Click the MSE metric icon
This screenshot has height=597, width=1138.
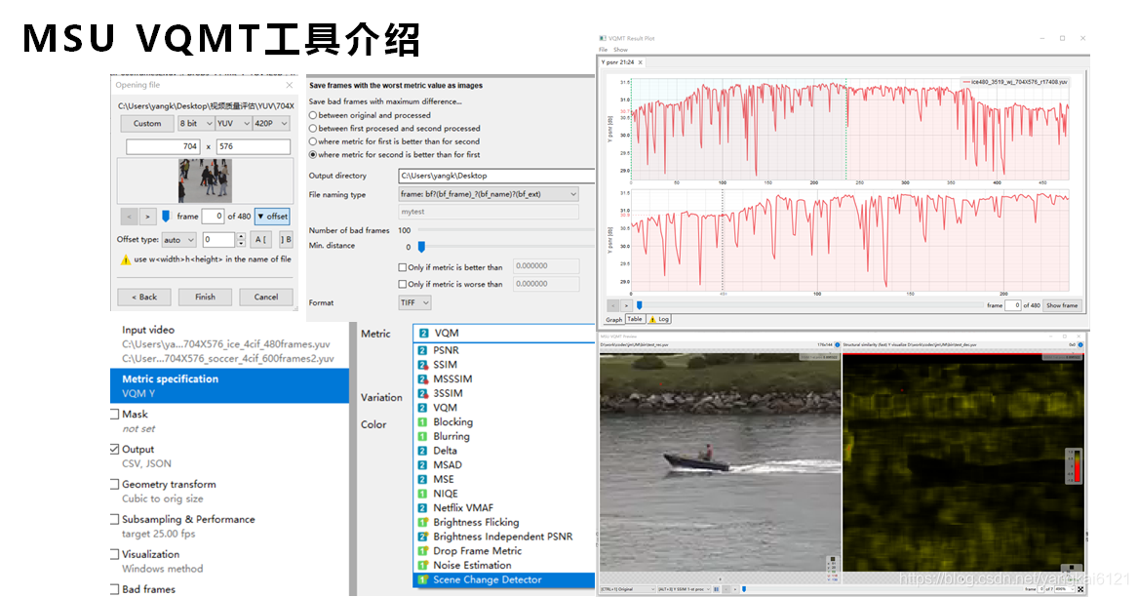(x=422, y=479)
